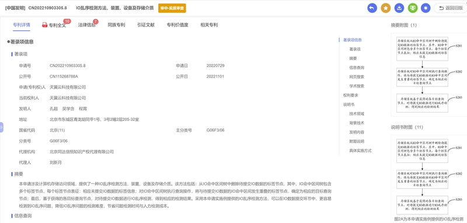Image resolution: width=467 pixels, height=223 pixels.
Task: Click the orange star favorite icon
Action: coord(385,8)
